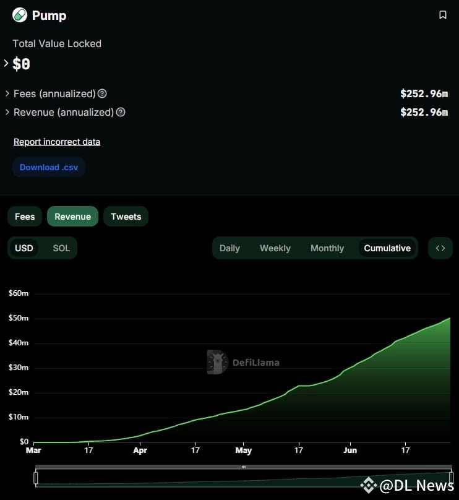Click the embed code icon button
The height and width of the screenshot is (500, 459).
click(x=440, y=248)
